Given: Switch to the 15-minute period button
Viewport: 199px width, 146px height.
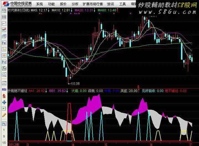Looking at the screenshot, I should coord(4,142).
